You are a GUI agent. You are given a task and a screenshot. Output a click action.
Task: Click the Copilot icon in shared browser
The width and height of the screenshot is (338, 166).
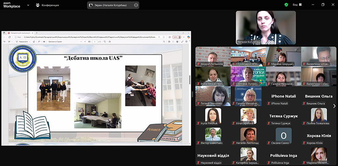[188, 37]
